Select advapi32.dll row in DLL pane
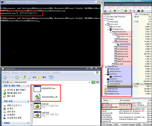 coord(127,105)
